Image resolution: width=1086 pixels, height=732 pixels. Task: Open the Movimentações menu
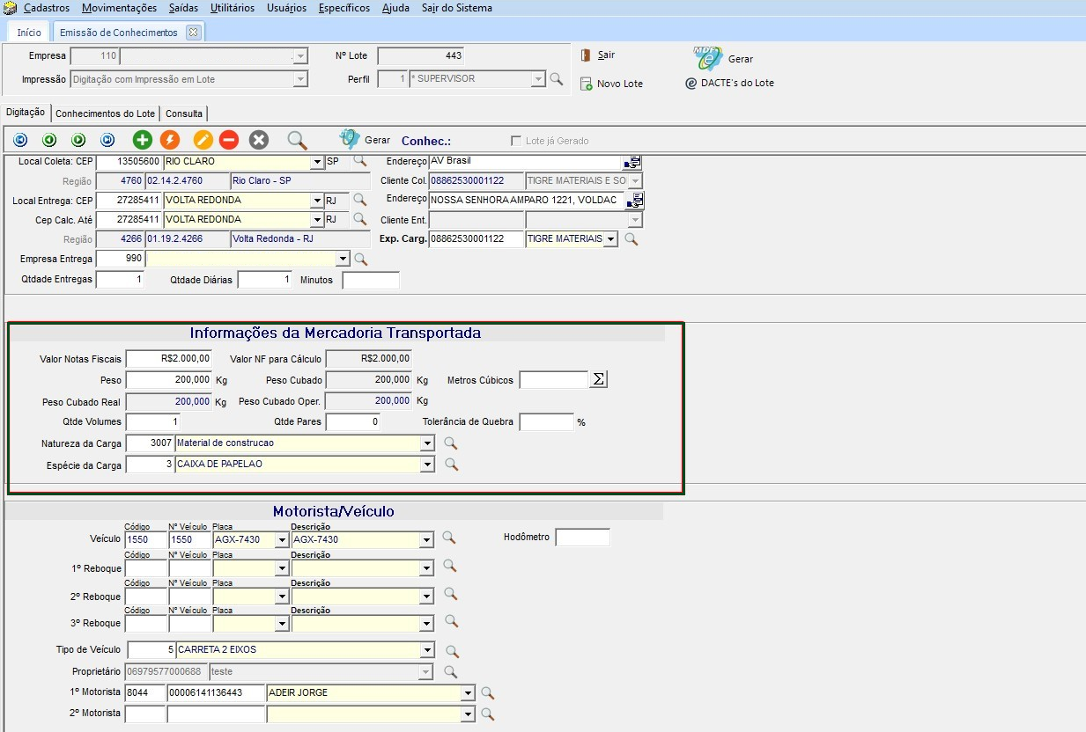(x=119, y=8)
